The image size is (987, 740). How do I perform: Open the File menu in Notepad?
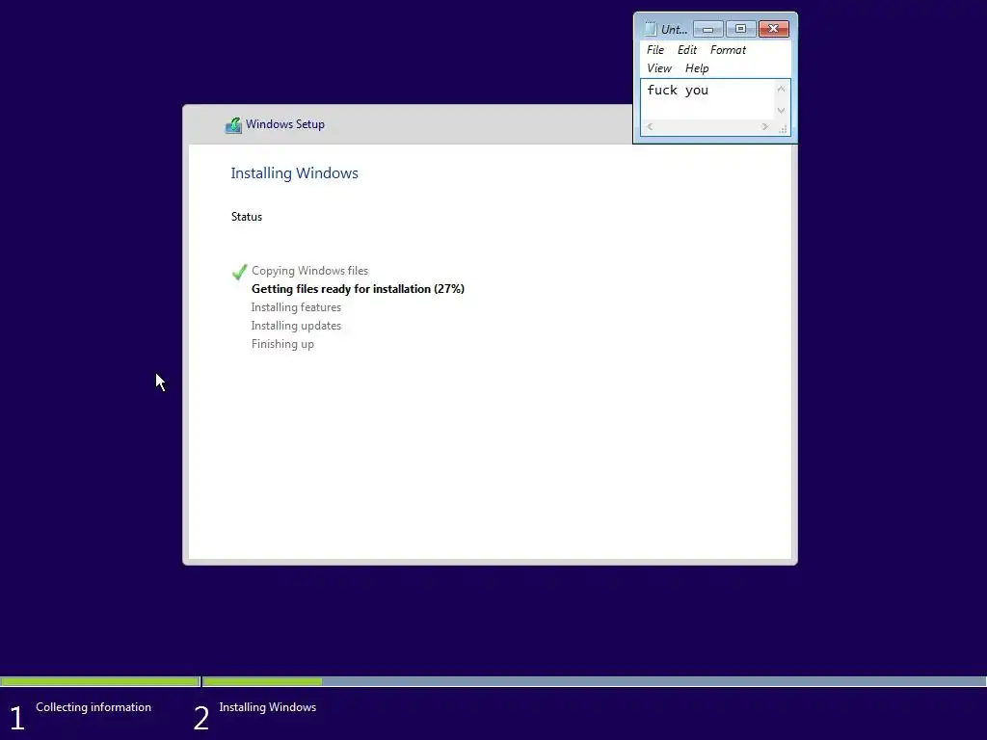[x=655, y=50]
